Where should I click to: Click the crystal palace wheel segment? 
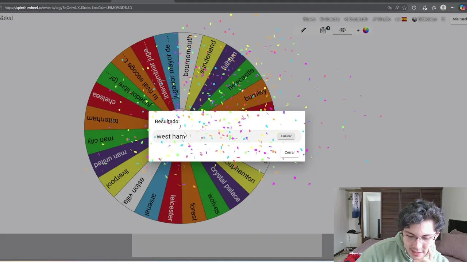[x=225, y=185]
